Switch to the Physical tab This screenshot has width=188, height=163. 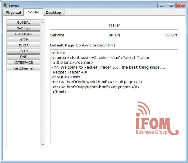13,13
